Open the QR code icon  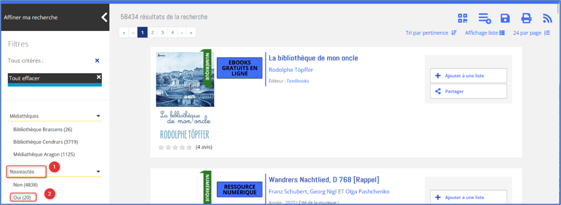click(x=463, y=18)
